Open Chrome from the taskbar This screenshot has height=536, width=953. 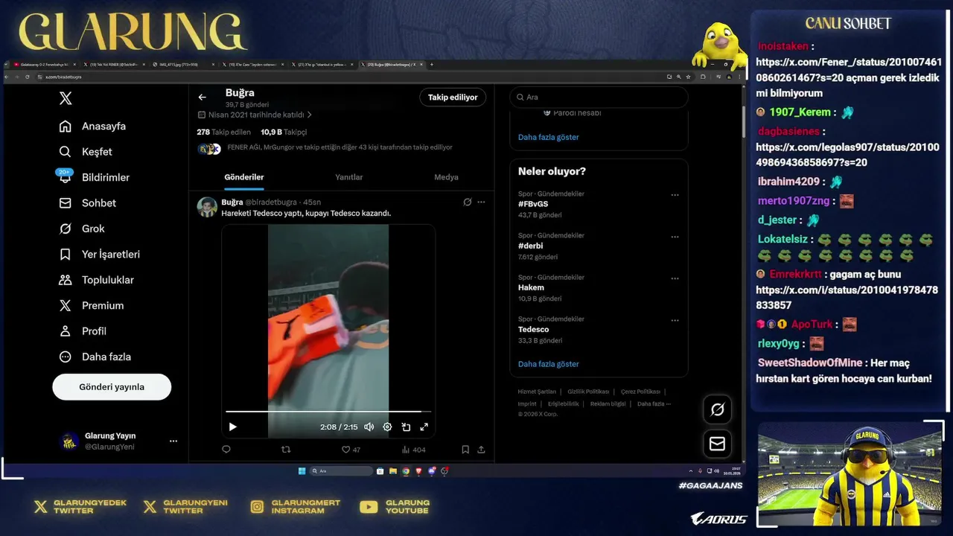(406, 470)
